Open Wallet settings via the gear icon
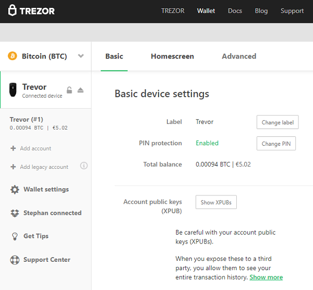 click(15, 190)
